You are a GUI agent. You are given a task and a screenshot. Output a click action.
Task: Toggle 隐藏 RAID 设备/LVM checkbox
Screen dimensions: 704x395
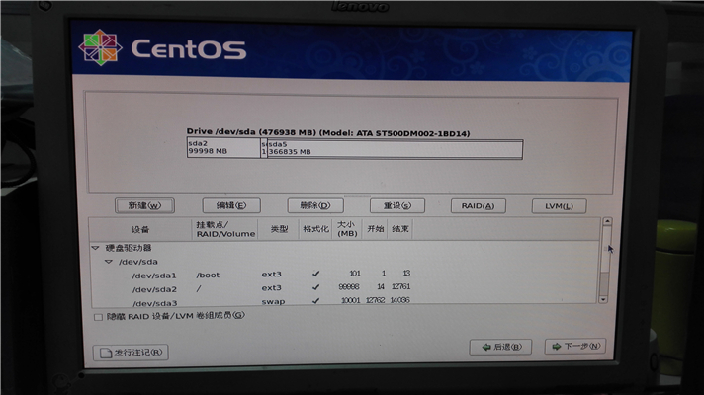(98, 317)
